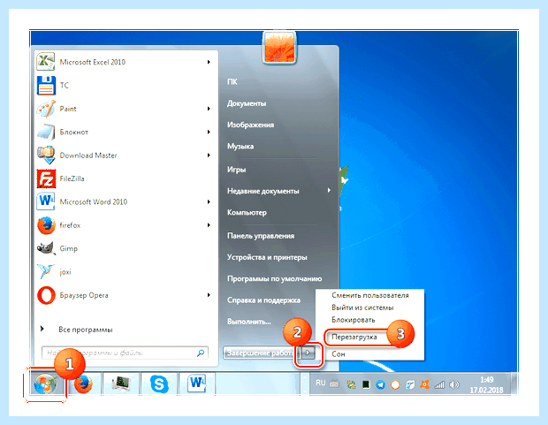The width and height of the screenshot is (548, 425).
Task: Launch Gimp icon
Action: point(46,248)
